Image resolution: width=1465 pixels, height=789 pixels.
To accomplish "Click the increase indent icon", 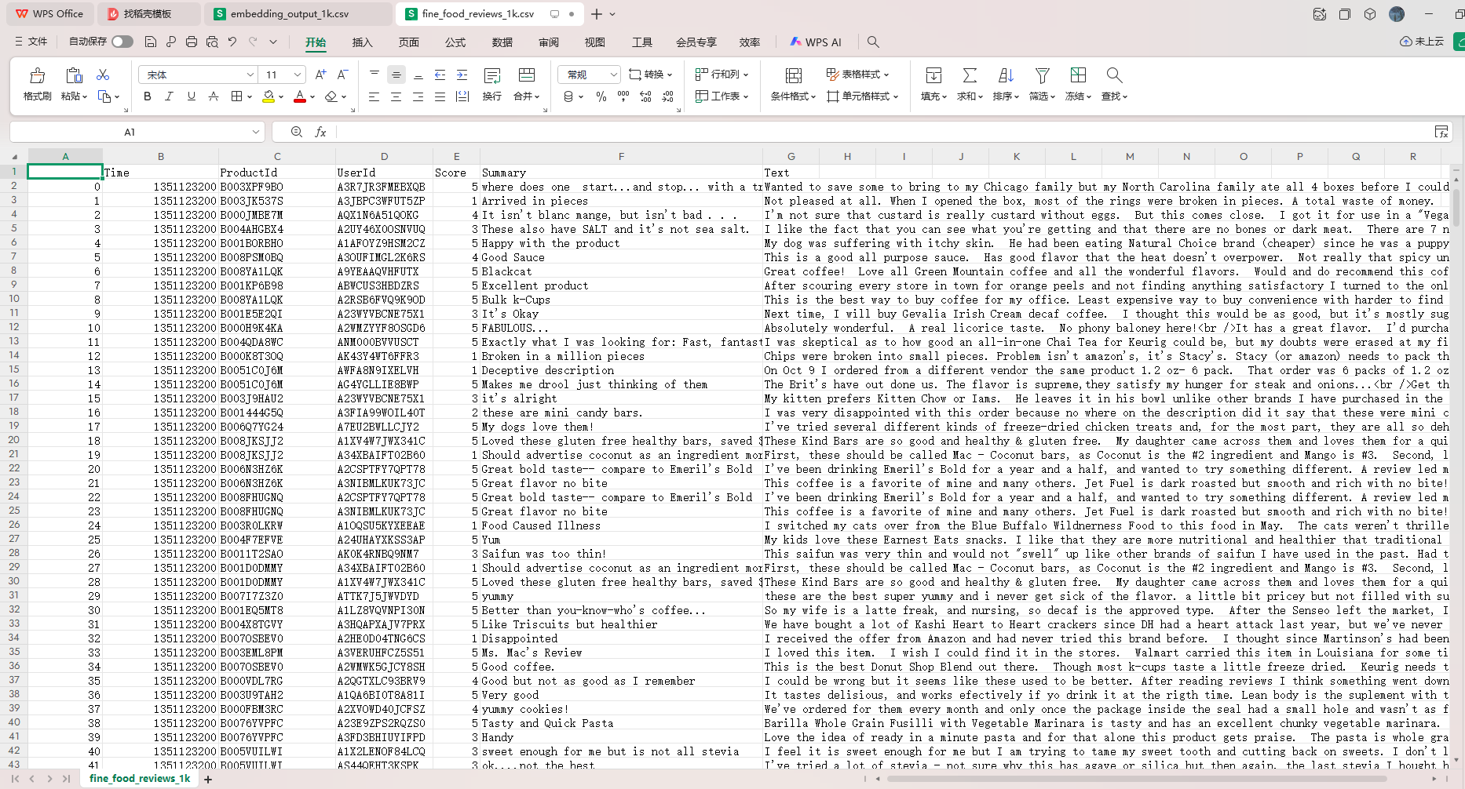I will tap(462, 75).
